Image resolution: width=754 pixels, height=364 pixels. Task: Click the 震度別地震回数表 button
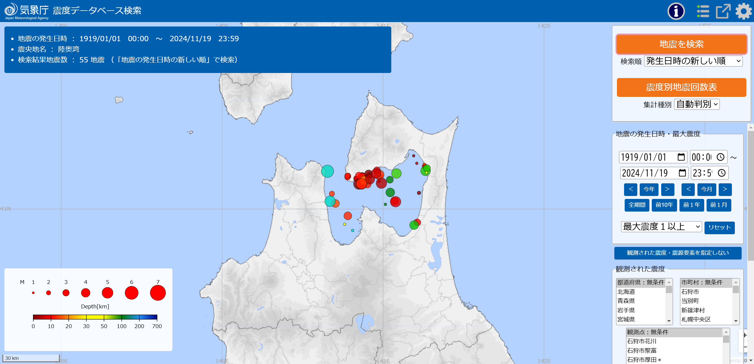[x=681, y=87]
